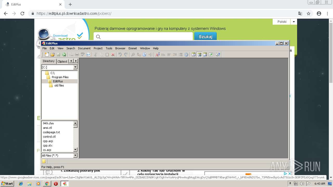The image size is (333, 187).
Task: Open the File menu in EditPlus
Action: (44, 48)
